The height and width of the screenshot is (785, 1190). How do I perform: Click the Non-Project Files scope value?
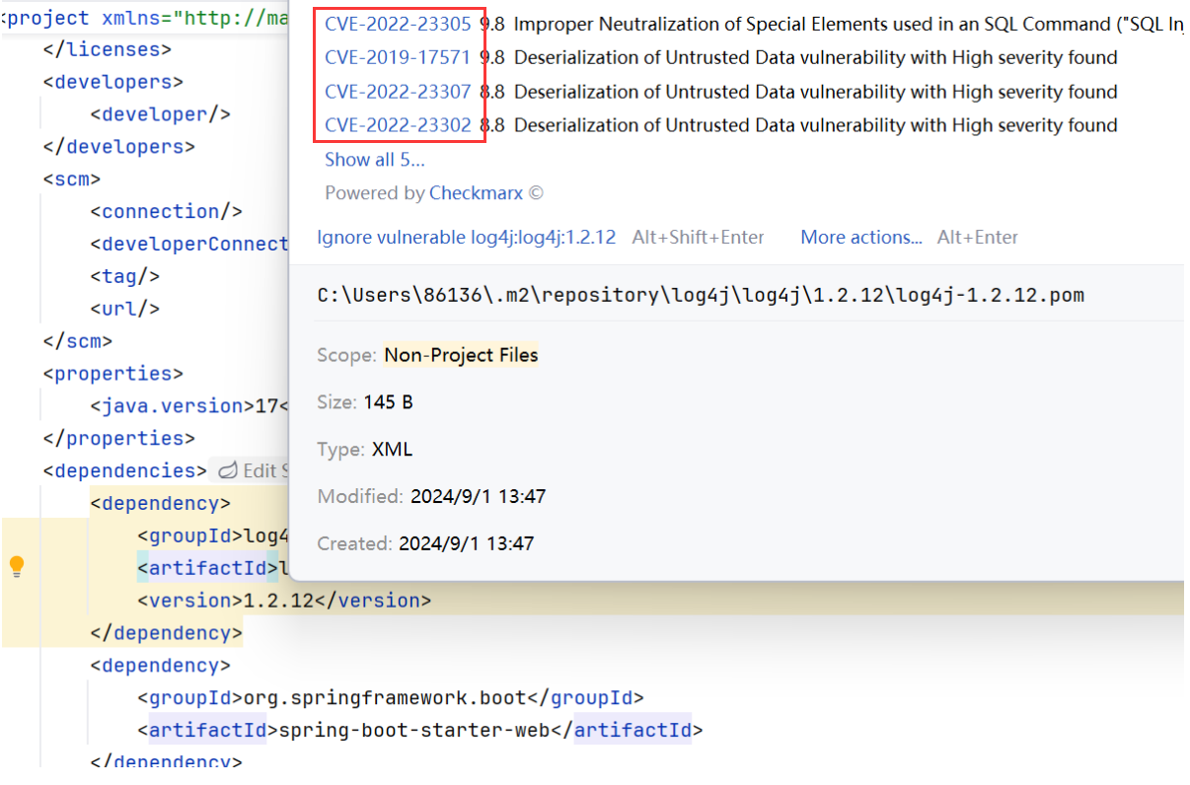coord(461,355)
